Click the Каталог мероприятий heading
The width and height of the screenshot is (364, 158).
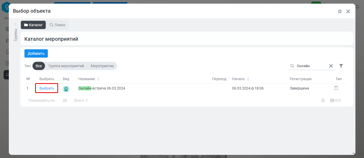coord(51,39)
